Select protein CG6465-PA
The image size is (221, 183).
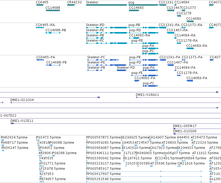(40, 60)
